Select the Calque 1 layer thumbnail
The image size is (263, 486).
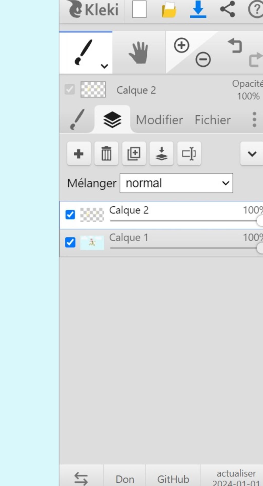pos(92,242)
